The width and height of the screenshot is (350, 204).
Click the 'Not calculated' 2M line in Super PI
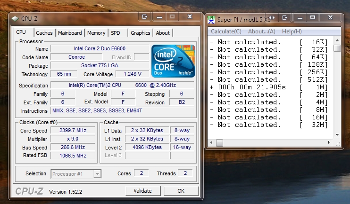(x=269, y=95)
